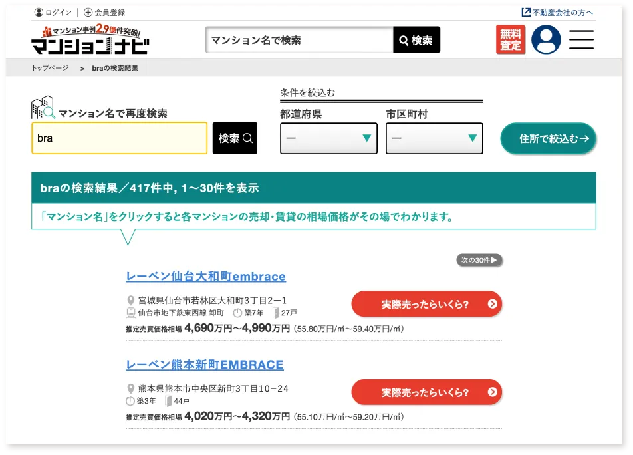Click the 条件を絞込む heading text
This screenshot has height=455, width=633.
point(308,93)
